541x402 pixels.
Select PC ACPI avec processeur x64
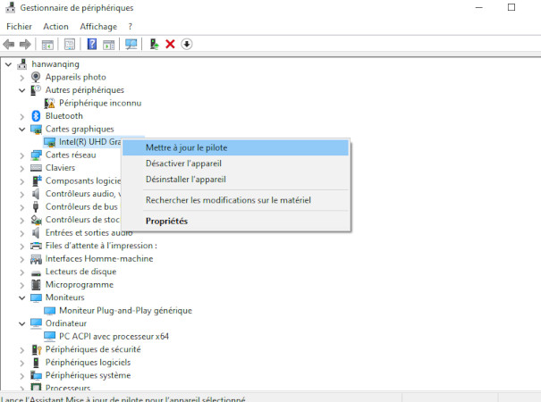pyautogui.click(x=114, y=336)
